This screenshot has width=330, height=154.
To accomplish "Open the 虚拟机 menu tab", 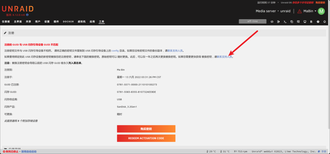I will (x=82, y=21).
